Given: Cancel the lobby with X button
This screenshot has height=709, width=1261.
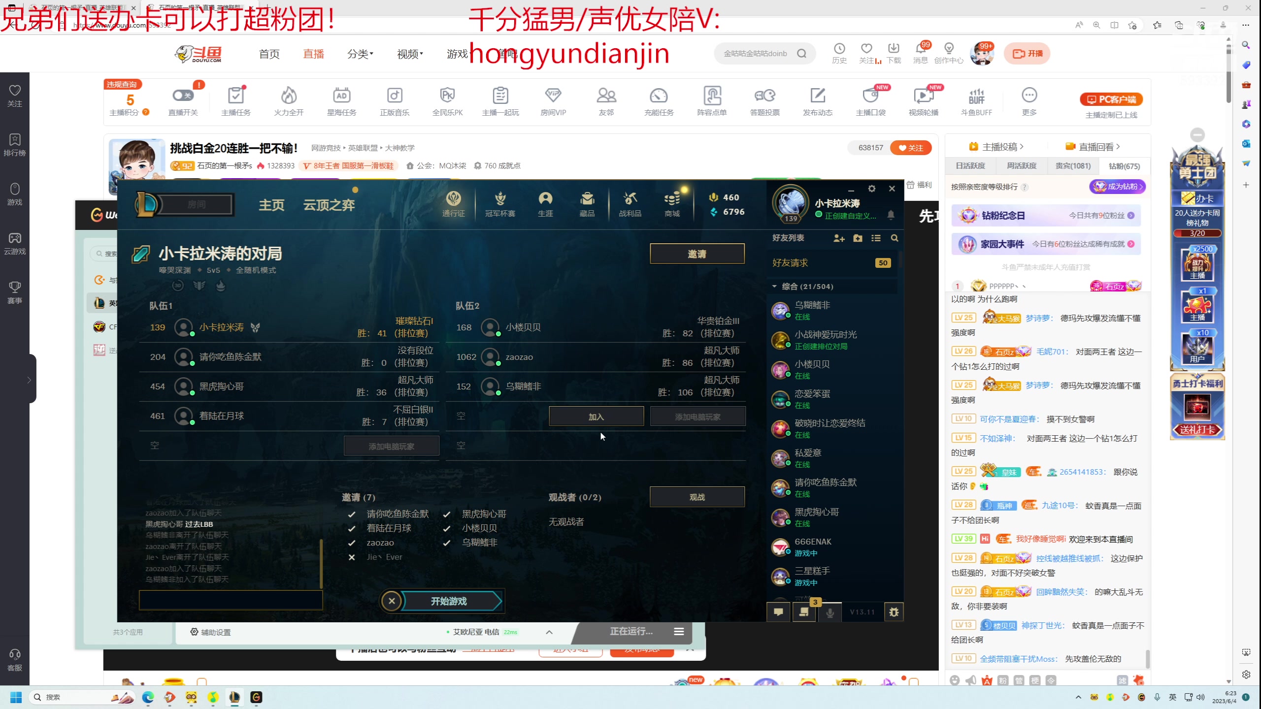Looking at the screenshot, I should (392, 601).
